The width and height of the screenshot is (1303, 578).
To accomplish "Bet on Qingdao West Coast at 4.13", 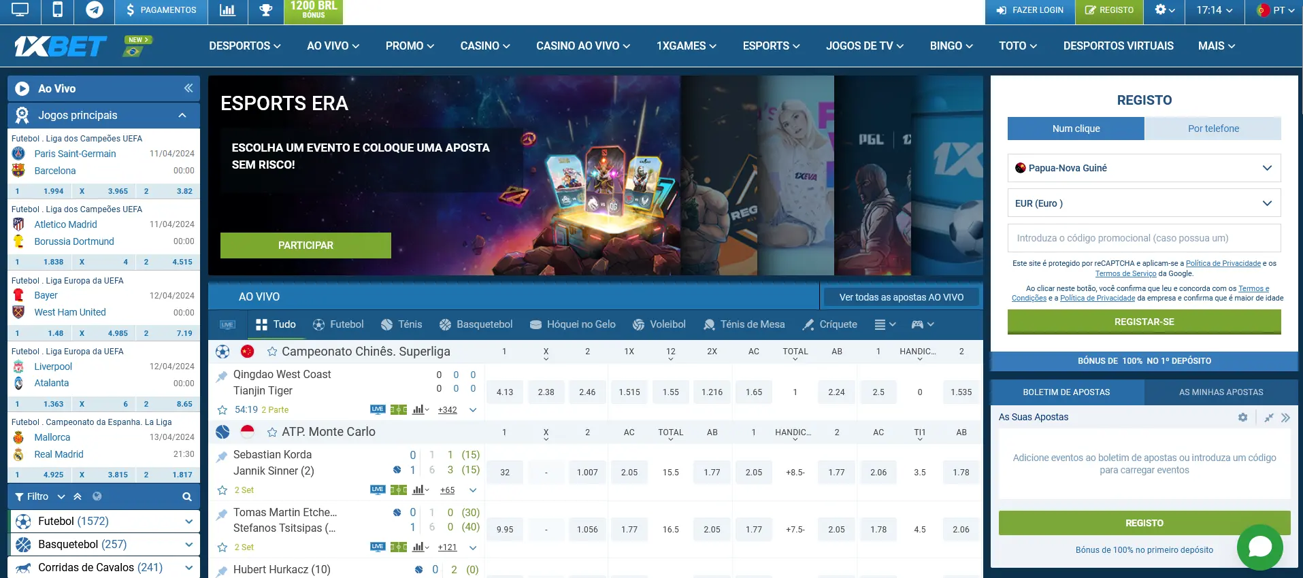I will (505, 392).
